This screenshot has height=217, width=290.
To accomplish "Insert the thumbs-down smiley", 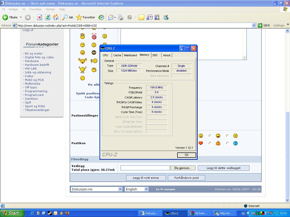I will point(94,61).
